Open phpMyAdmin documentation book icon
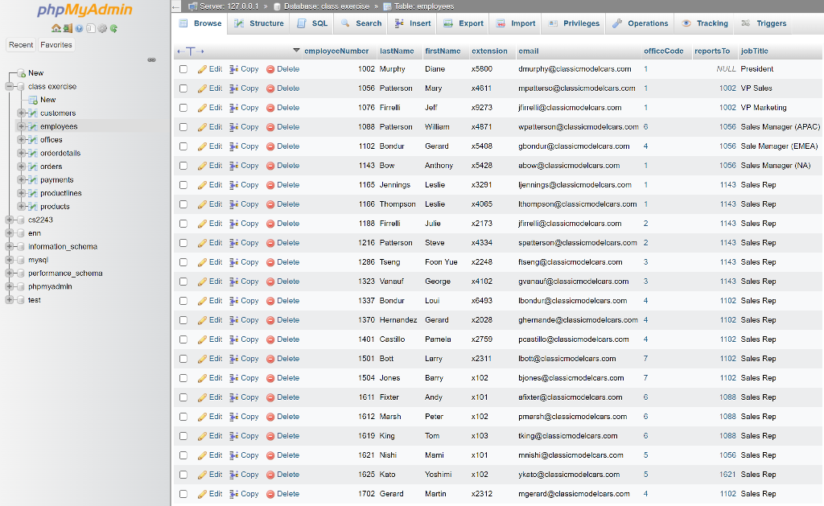Viewport: 824px width, 506px height. click(79, 27)
